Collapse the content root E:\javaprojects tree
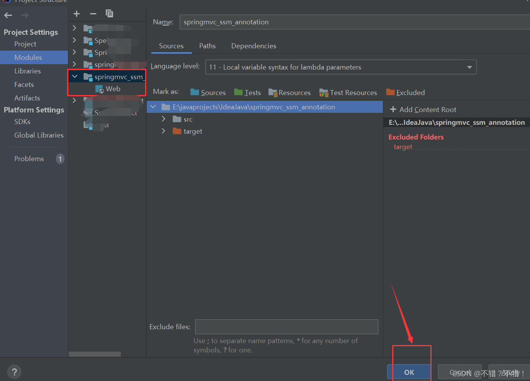This screenshot has height=381, width=530. [153, 107]
